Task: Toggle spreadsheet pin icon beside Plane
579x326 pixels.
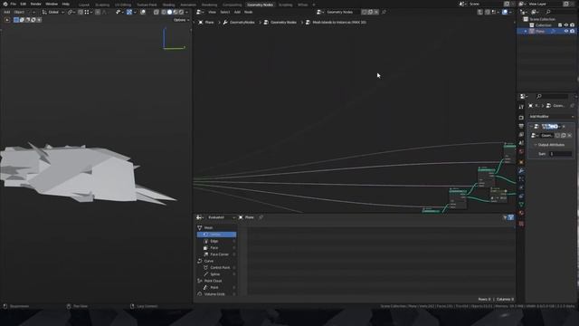Action: [261, 217]
